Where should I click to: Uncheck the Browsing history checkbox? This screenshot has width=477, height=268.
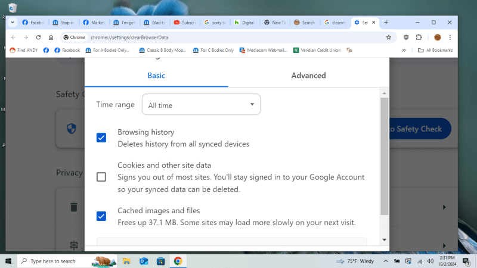point(101,138)
